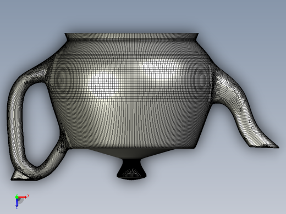This screenshot has height=214, width=286.
Task: Click the green Y axis dot on the triad
Action: 16,197
